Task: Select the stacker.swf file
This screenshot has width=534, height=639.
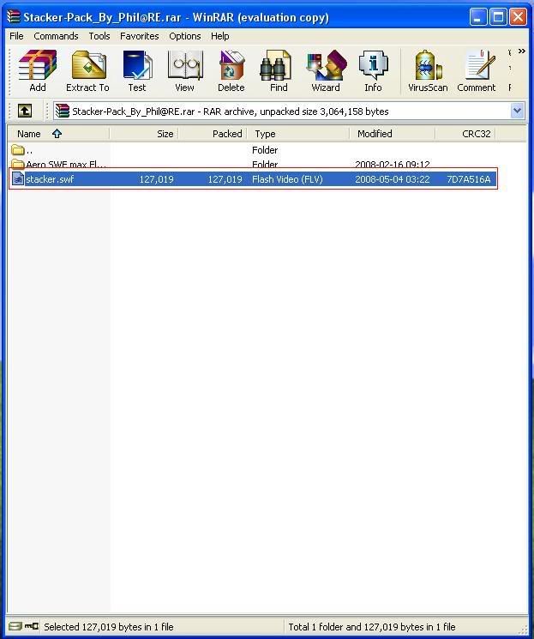Action: [x=253, y=179]
